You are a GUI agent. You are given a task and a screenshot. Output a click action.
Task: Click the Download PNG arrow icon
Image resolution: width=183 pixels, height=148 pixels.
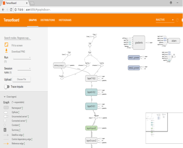tap(6, 51)
